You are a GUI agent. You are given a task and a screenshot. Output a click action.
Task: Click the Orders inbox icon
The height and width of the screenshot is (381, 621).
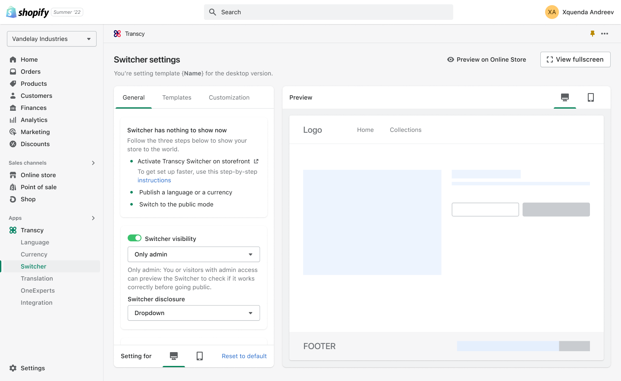pyautogui.click(x=13, y=72)
